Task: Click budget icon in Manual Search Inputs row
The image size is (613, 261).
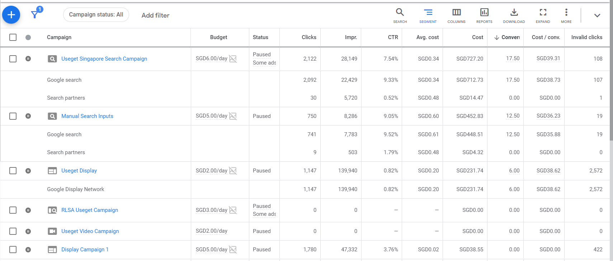Action: (233, 116)
